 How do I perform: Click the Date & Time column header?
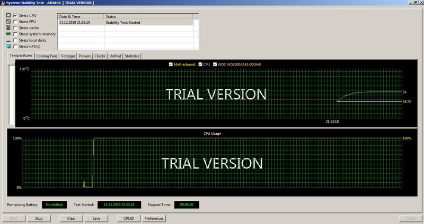[x=81, y=16]
